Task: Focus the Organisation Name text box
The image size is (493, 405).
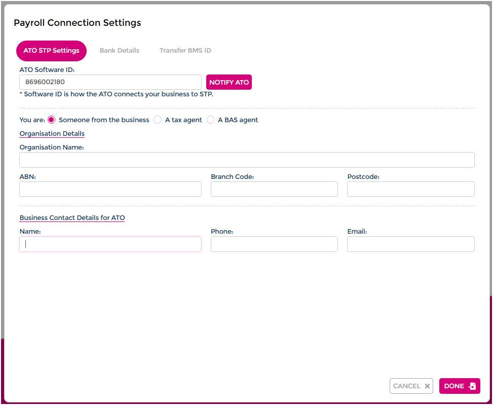Action: 247,160
